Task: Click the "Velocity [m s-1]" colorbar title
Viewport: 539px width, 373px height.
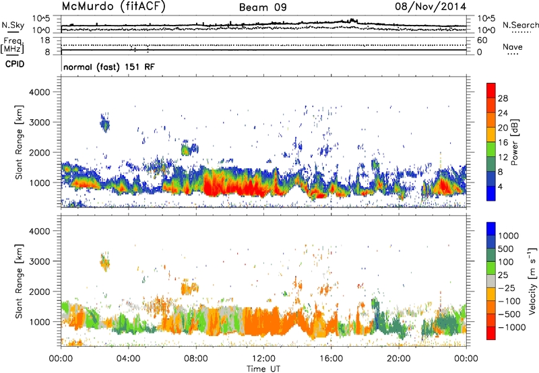Action: (532, 281)
